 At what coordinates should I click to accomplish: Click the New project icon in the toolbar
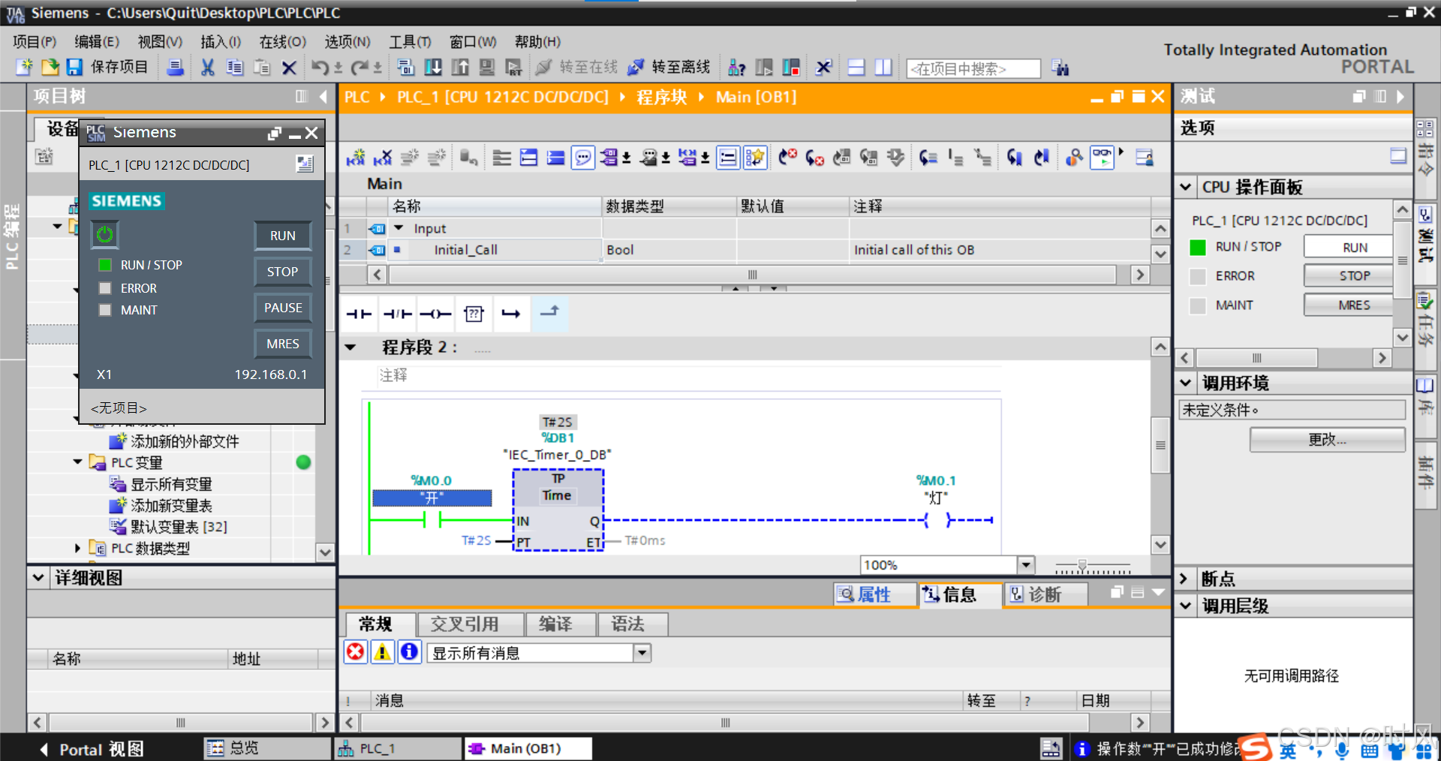[24, 68]
